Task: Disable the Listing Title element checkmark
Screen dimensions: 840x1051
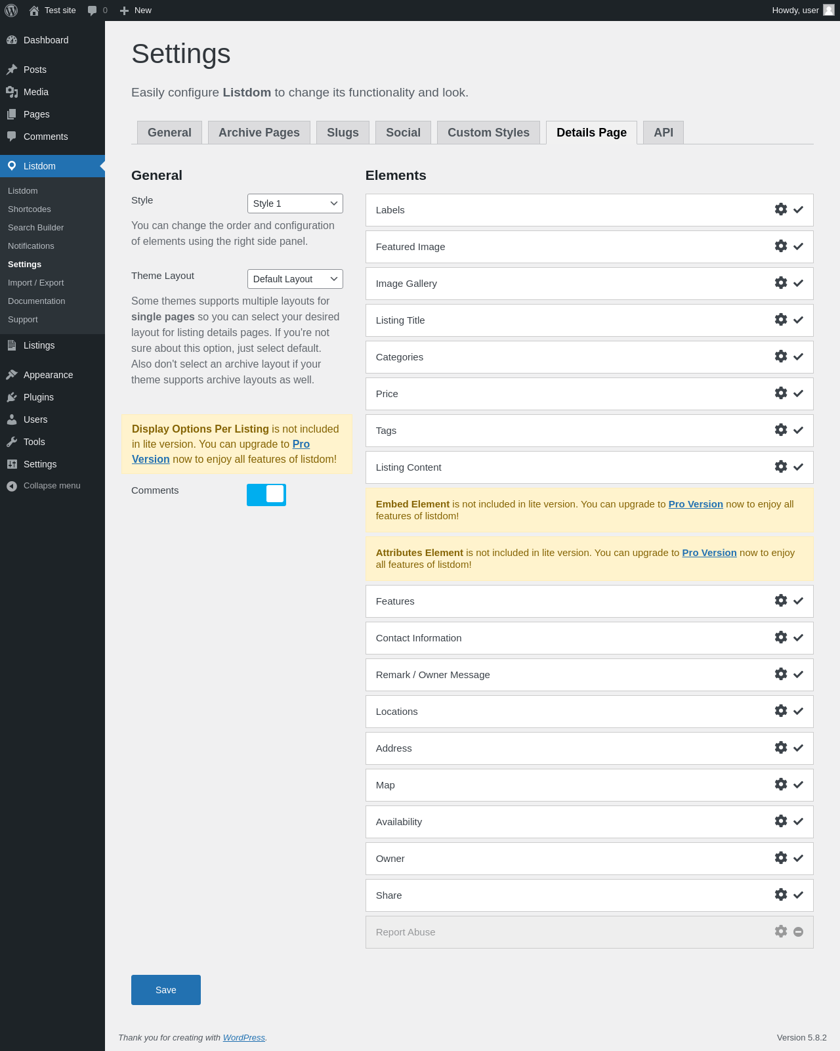Action: coord(798,320)
